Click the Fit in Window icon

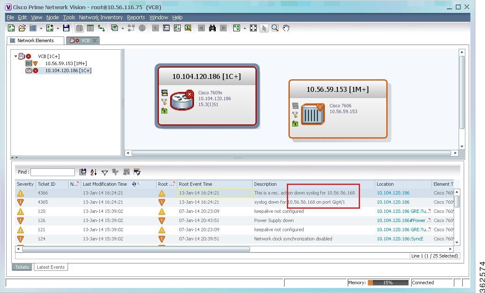point(253,28)
